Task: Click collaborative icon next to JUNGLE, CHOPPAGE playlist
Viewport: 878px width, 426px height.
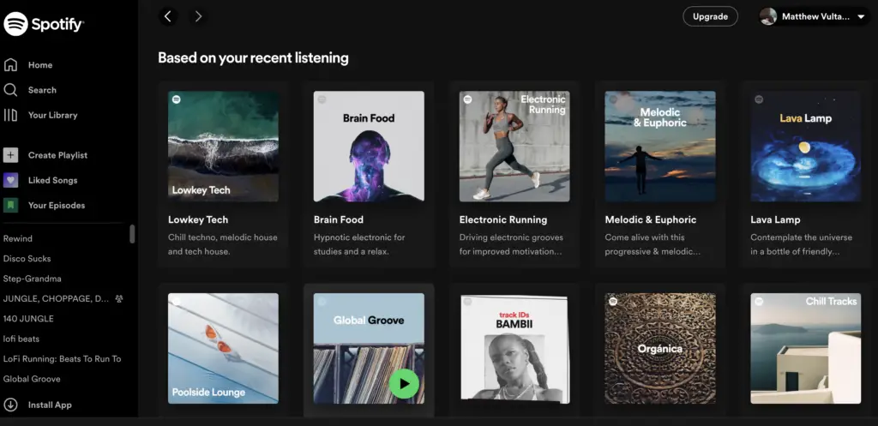Action: pyautogui.click(x=118, y=299)
